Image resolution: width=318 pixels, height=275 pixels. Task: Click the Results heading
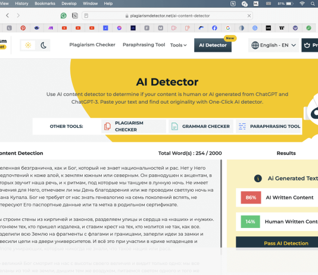(x=286, y=153)
